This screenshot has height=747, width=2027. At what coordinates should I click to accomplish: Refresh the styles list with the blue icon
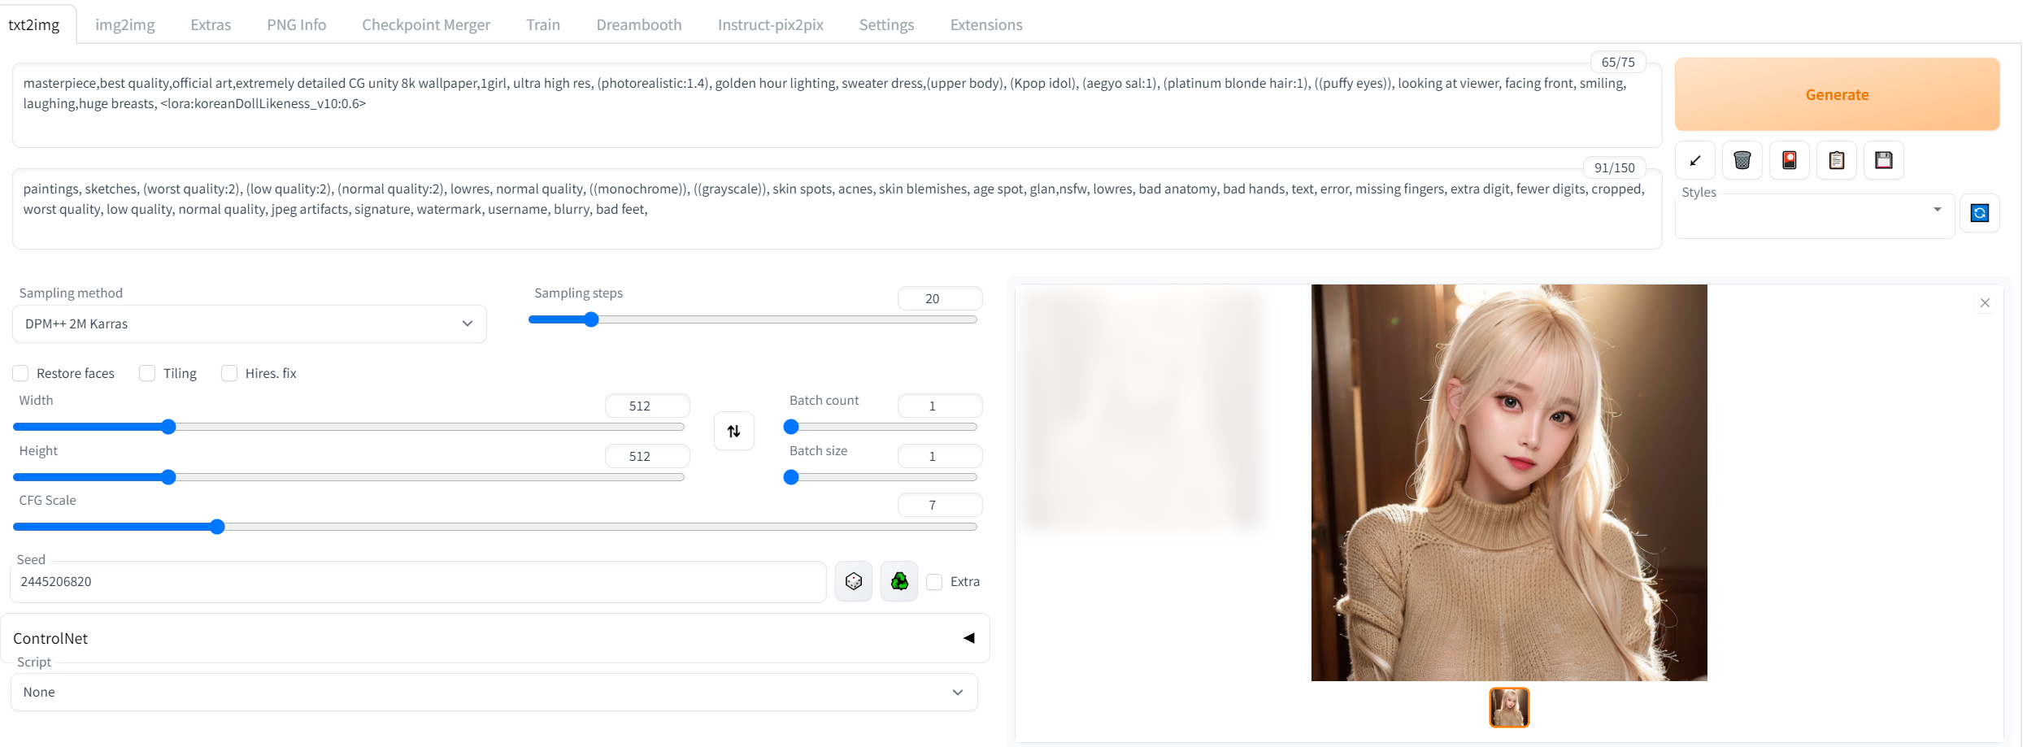pos(1980,213)
